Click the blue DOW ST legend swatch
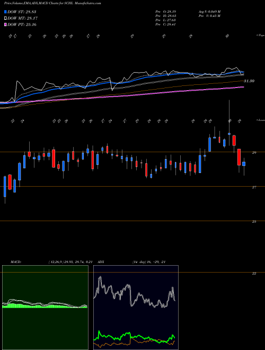This screenshot has width=265, height=350. pos(5,12)
